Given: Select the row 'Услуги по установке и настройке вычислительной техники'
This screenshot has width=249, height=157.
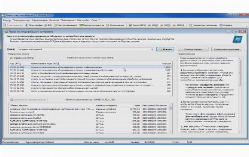Looking at the screenshot, I should [90, 79].
